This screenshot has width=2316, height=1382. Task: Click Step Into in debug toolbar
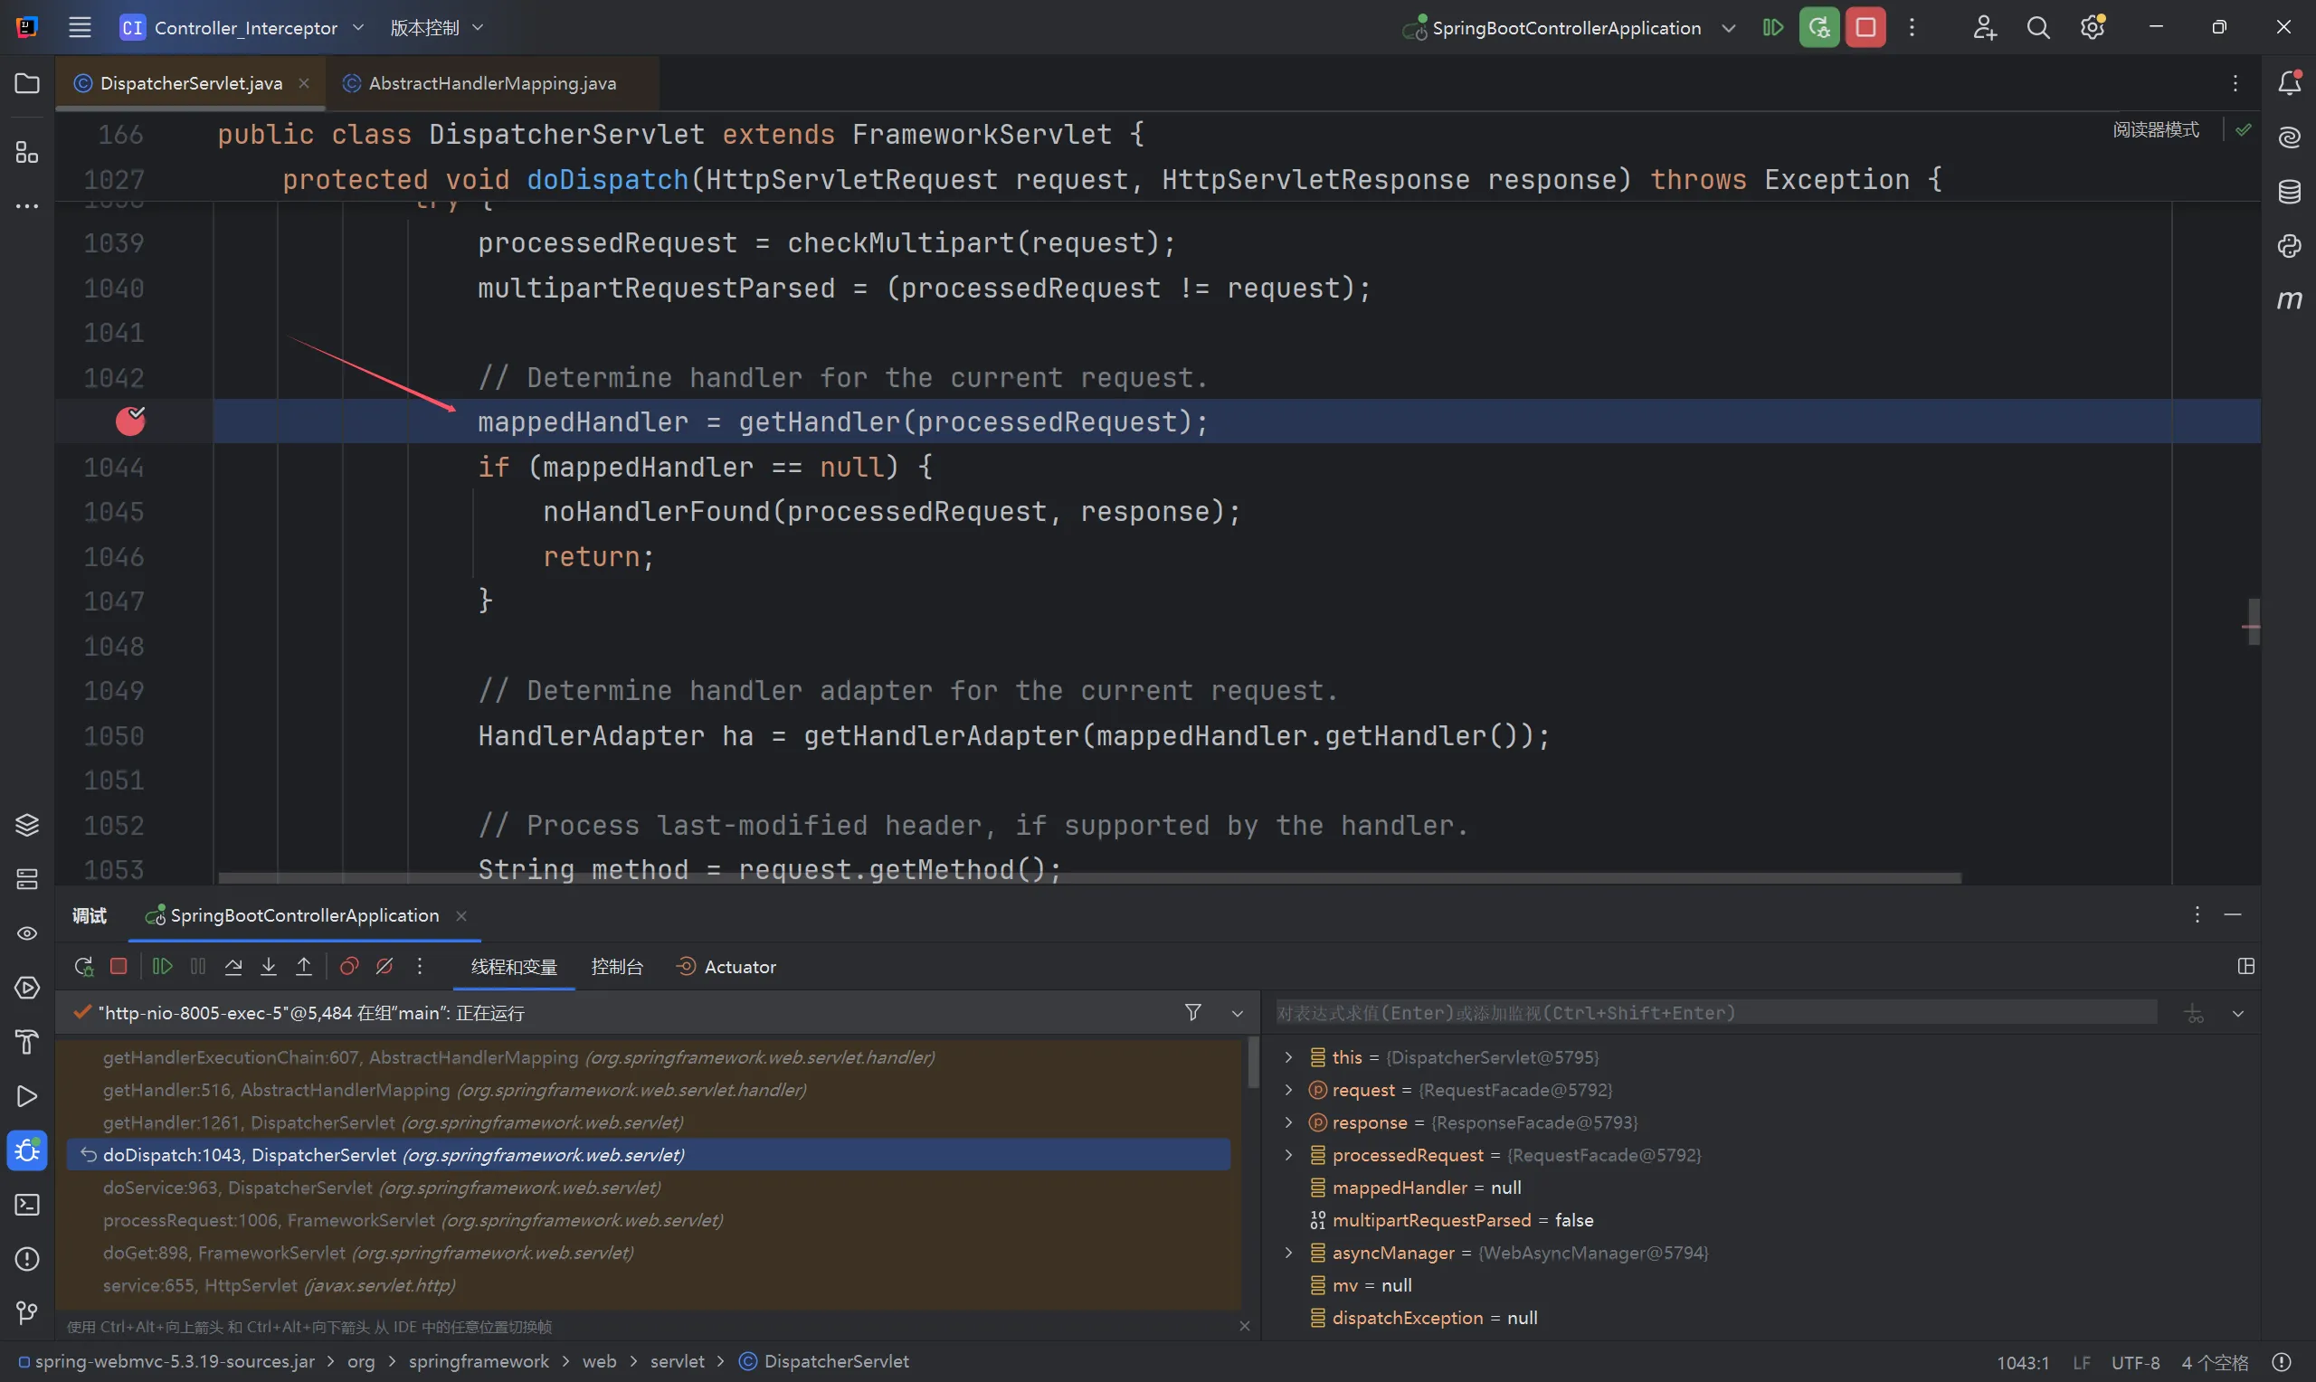point(268,967)
